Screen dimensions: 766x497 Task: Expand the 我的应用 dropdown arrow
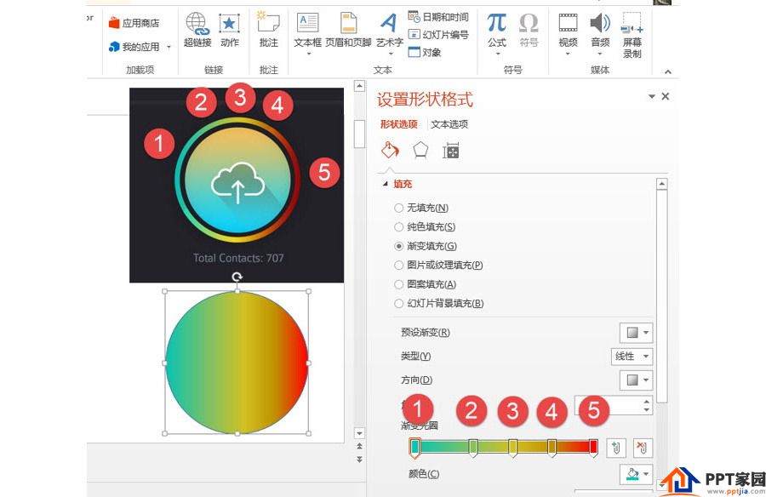point(169,47)
